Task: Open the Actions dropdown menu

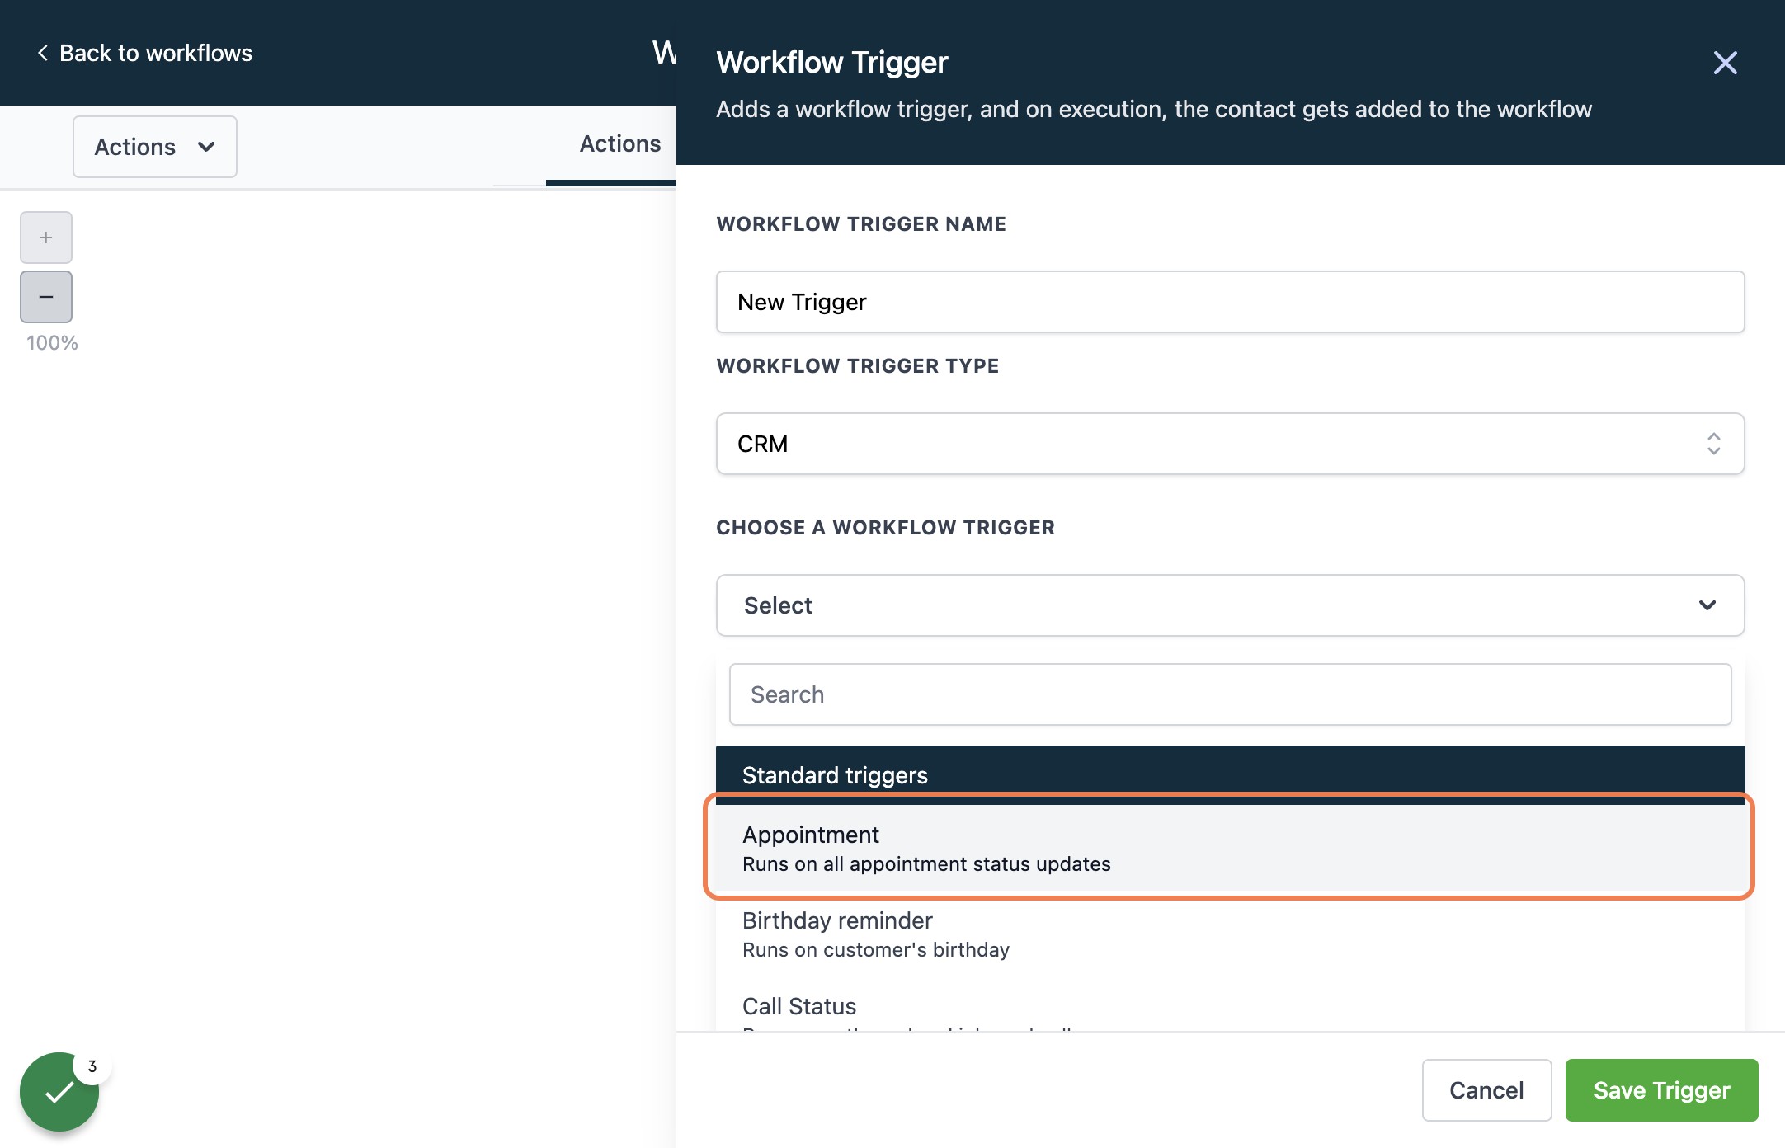Action: point(155,147)
